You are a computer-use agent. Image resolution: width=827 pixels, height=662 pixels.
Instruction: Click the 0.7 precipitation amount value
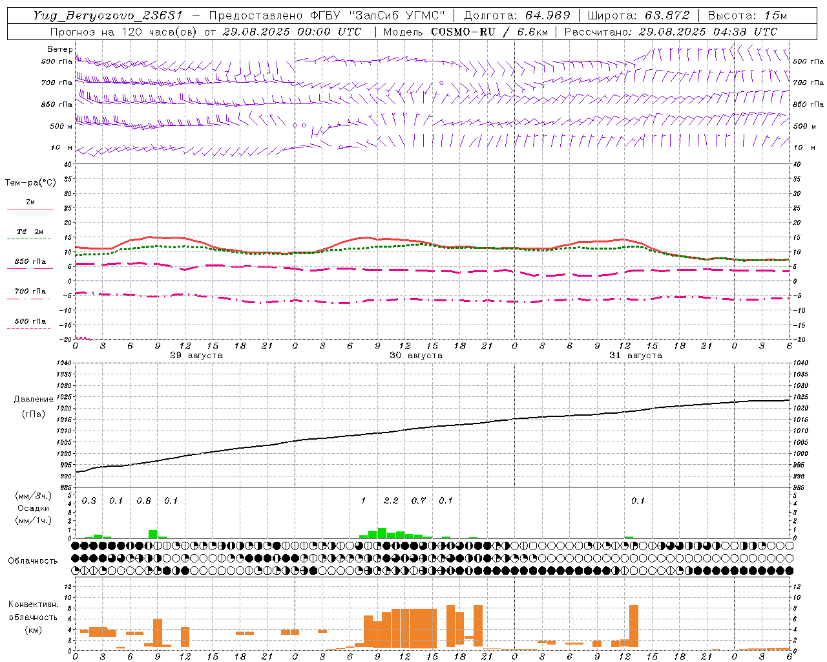tap(419, 501)
